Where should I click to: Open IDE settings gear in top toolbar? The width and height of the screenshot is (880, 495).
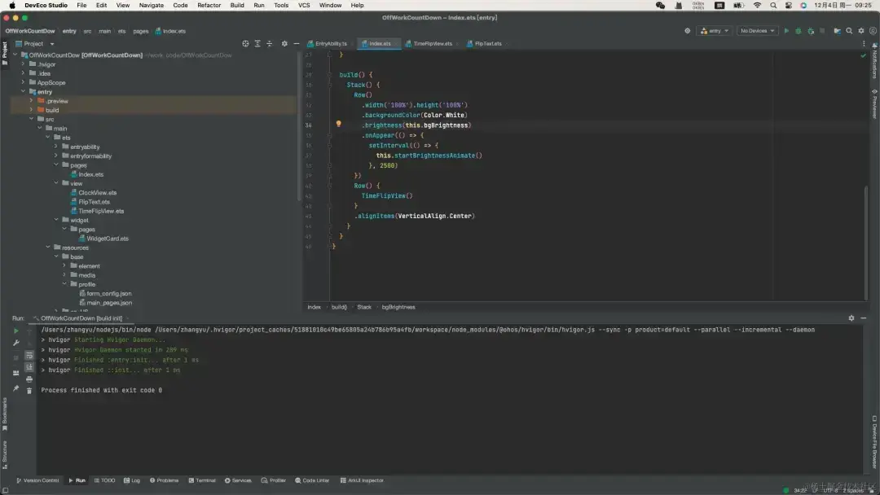coord(861,31)
